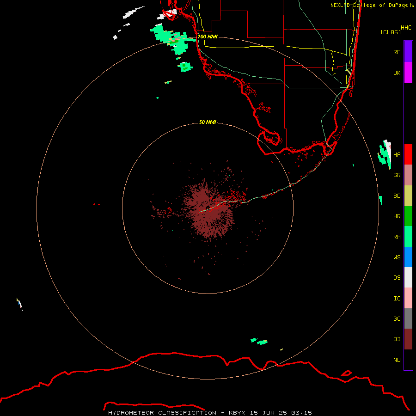
Task: Click the RF legend label
Action: pyautogui.click(x=397, y=52)
